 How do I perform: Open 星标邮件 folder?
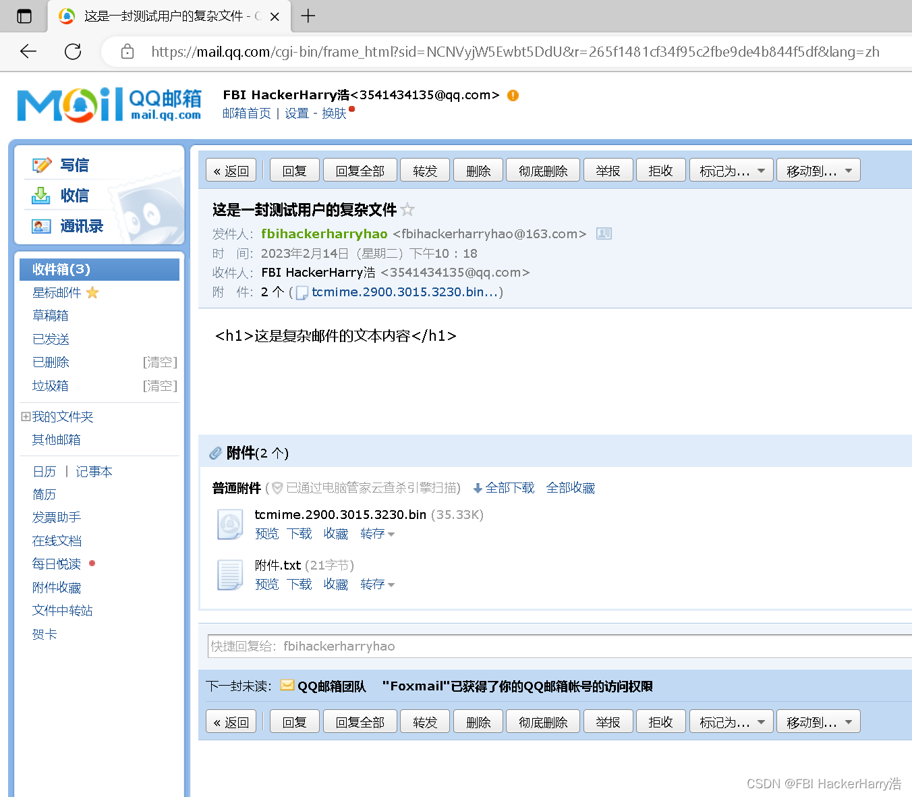pos(57,292)
